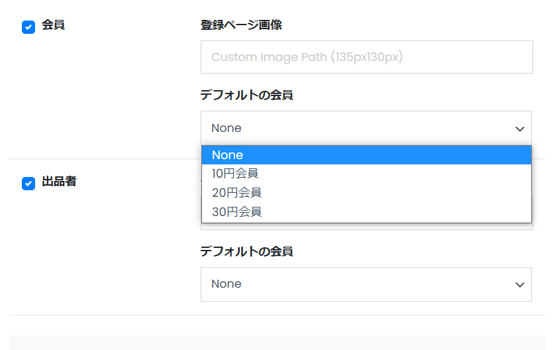Click the chevron arrow of the 出品者 default member dropdown
This screenshot has width=555, height=350.
pos(520,285)
